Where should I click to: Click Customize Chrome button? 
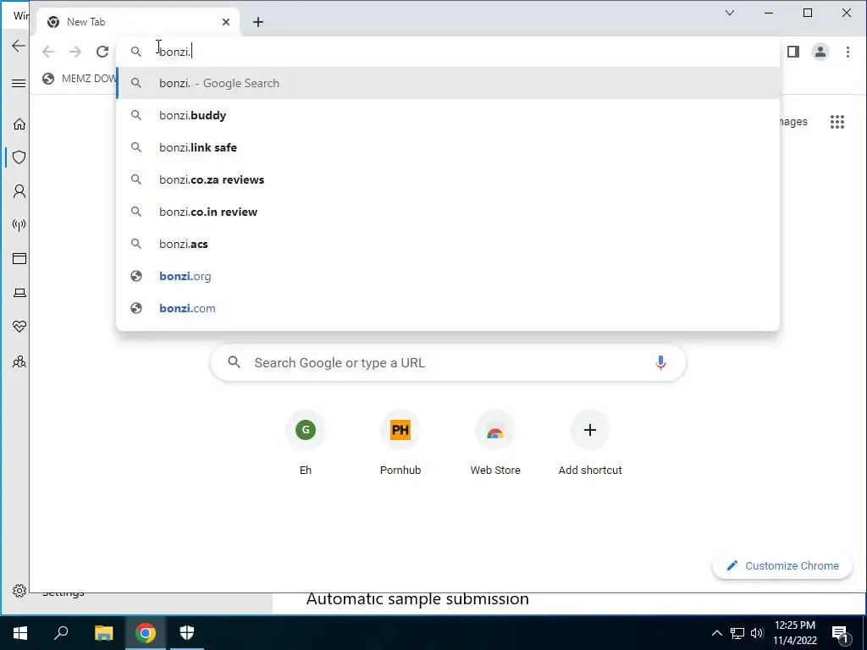pyautogui.click(x=781, y=565)
